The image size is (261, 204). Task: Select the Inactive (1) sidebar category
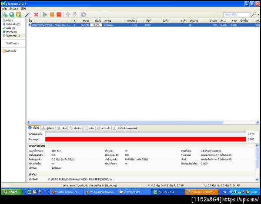click(11, 36)
